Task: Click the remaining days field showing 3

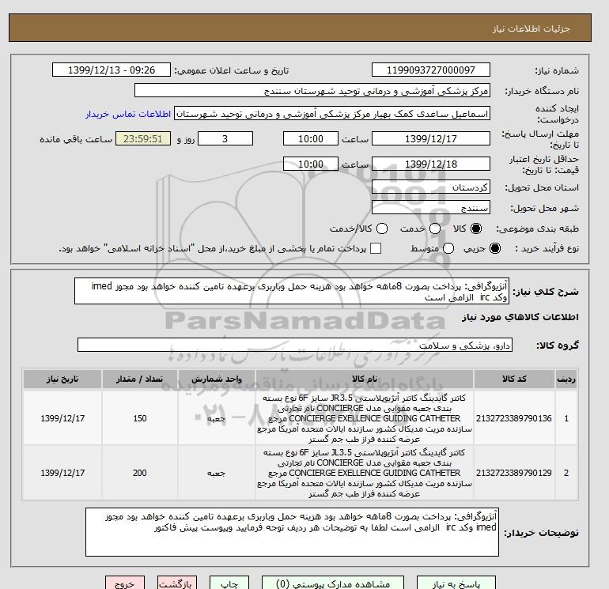Action: [x=225, y=138]
